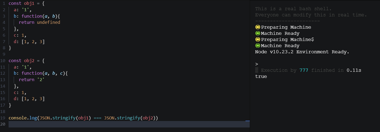Select the 'undefined' keyword in the code

pyautogui.click(x=49, y=22)
